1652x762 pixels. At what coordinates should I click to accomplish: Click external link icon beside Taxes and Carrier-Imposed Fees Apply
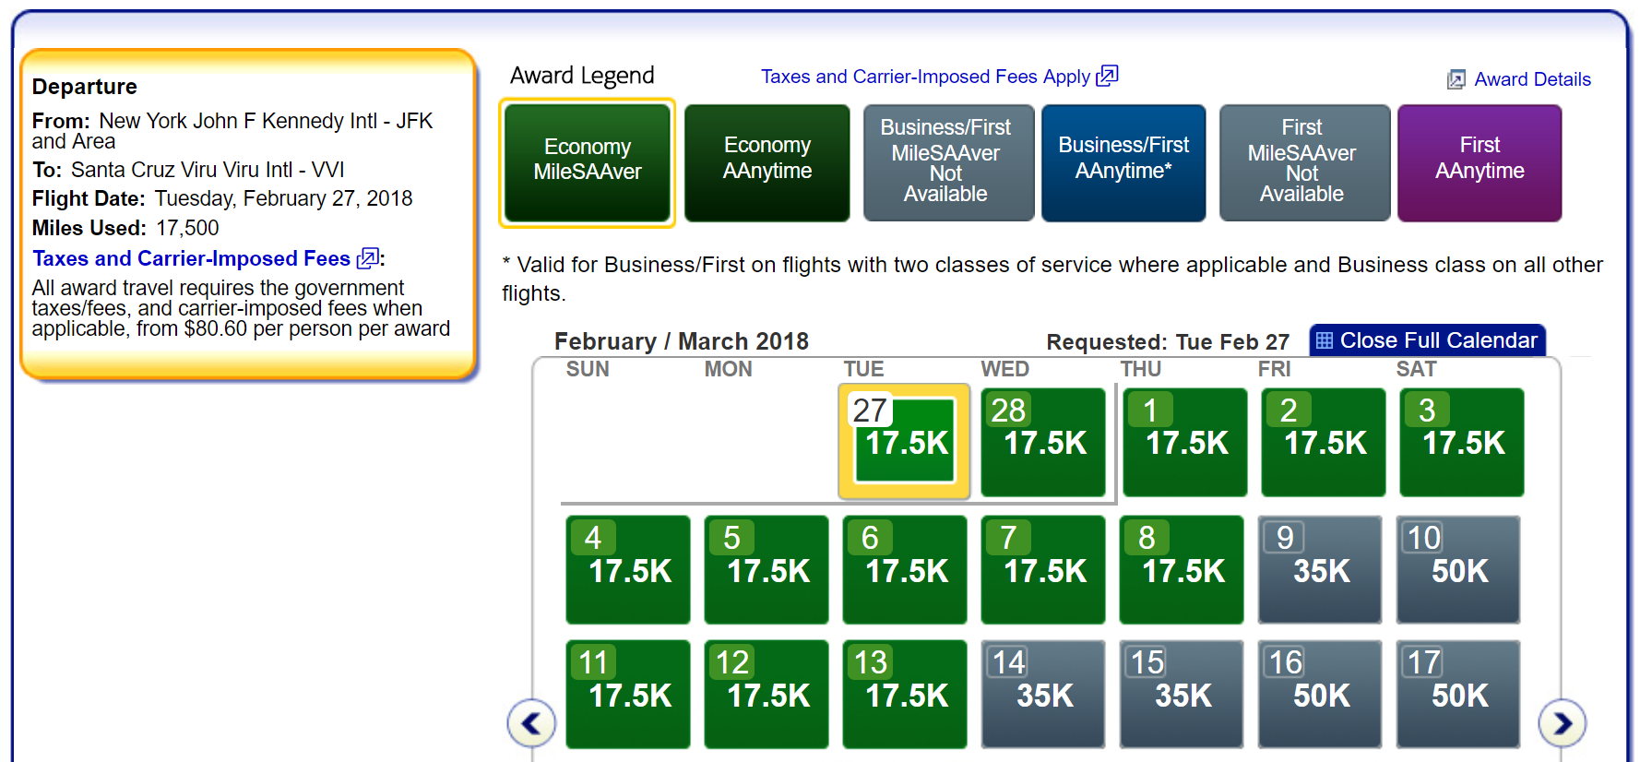[x=1107, y=76]
